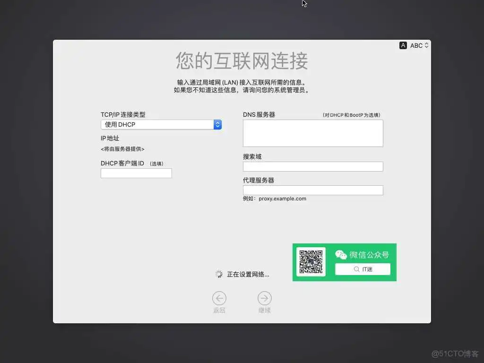Click the WeChat logo icon on green banner

click(342, 255)
